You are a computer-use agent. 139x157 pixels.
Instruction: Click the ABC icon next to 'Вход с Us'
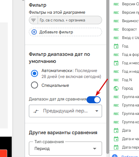click(116, 38)
